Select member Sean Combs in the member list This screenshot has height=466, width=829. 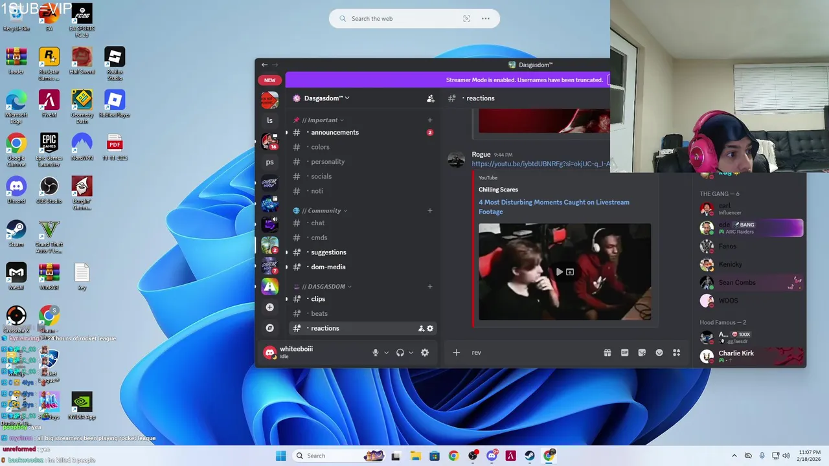click(x=751, y=282)
